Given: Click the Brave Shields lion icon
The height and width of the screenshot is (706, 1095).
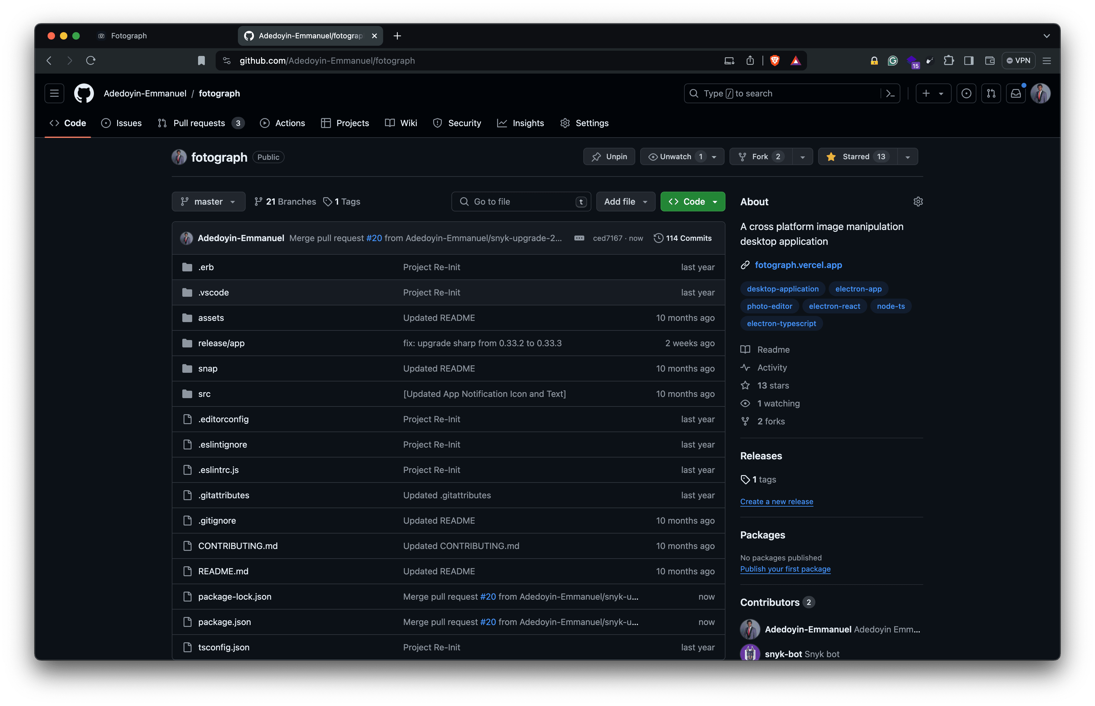Looking at the screenshot, I should tap(775, 61).
